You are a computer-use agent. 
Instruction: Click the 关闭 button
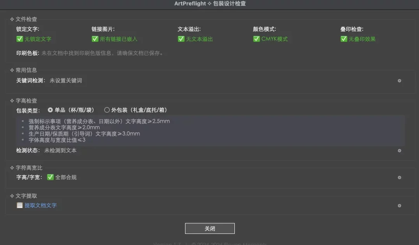pos(210,228)
